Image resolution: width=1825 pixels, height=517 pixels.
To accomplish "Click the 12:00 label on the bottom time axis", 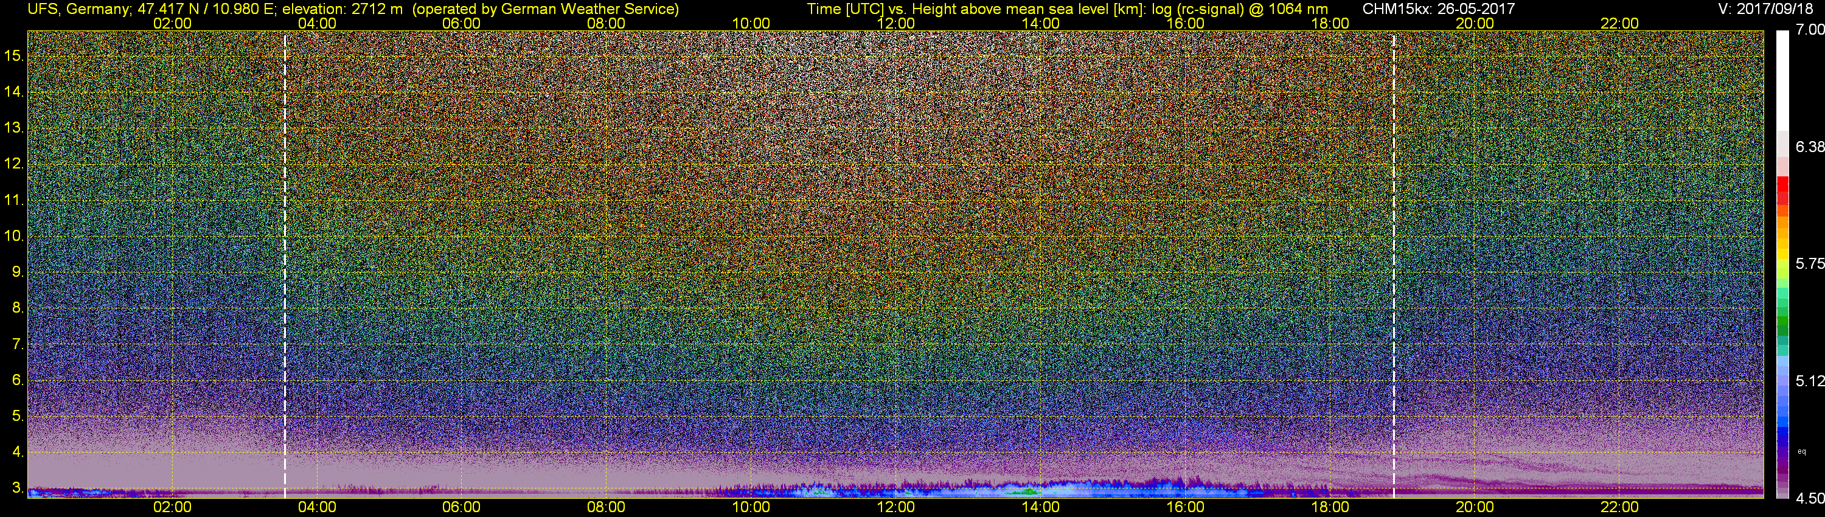I will click(895, 507).
